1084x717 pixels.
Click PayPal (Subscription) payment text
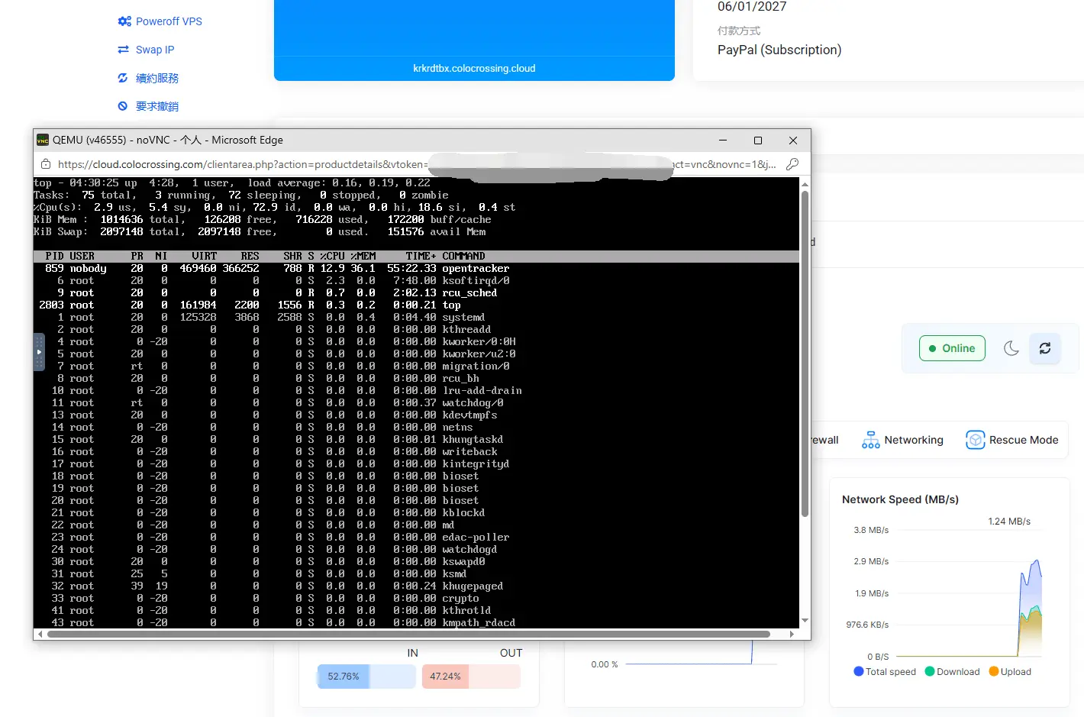pos(779,50)
